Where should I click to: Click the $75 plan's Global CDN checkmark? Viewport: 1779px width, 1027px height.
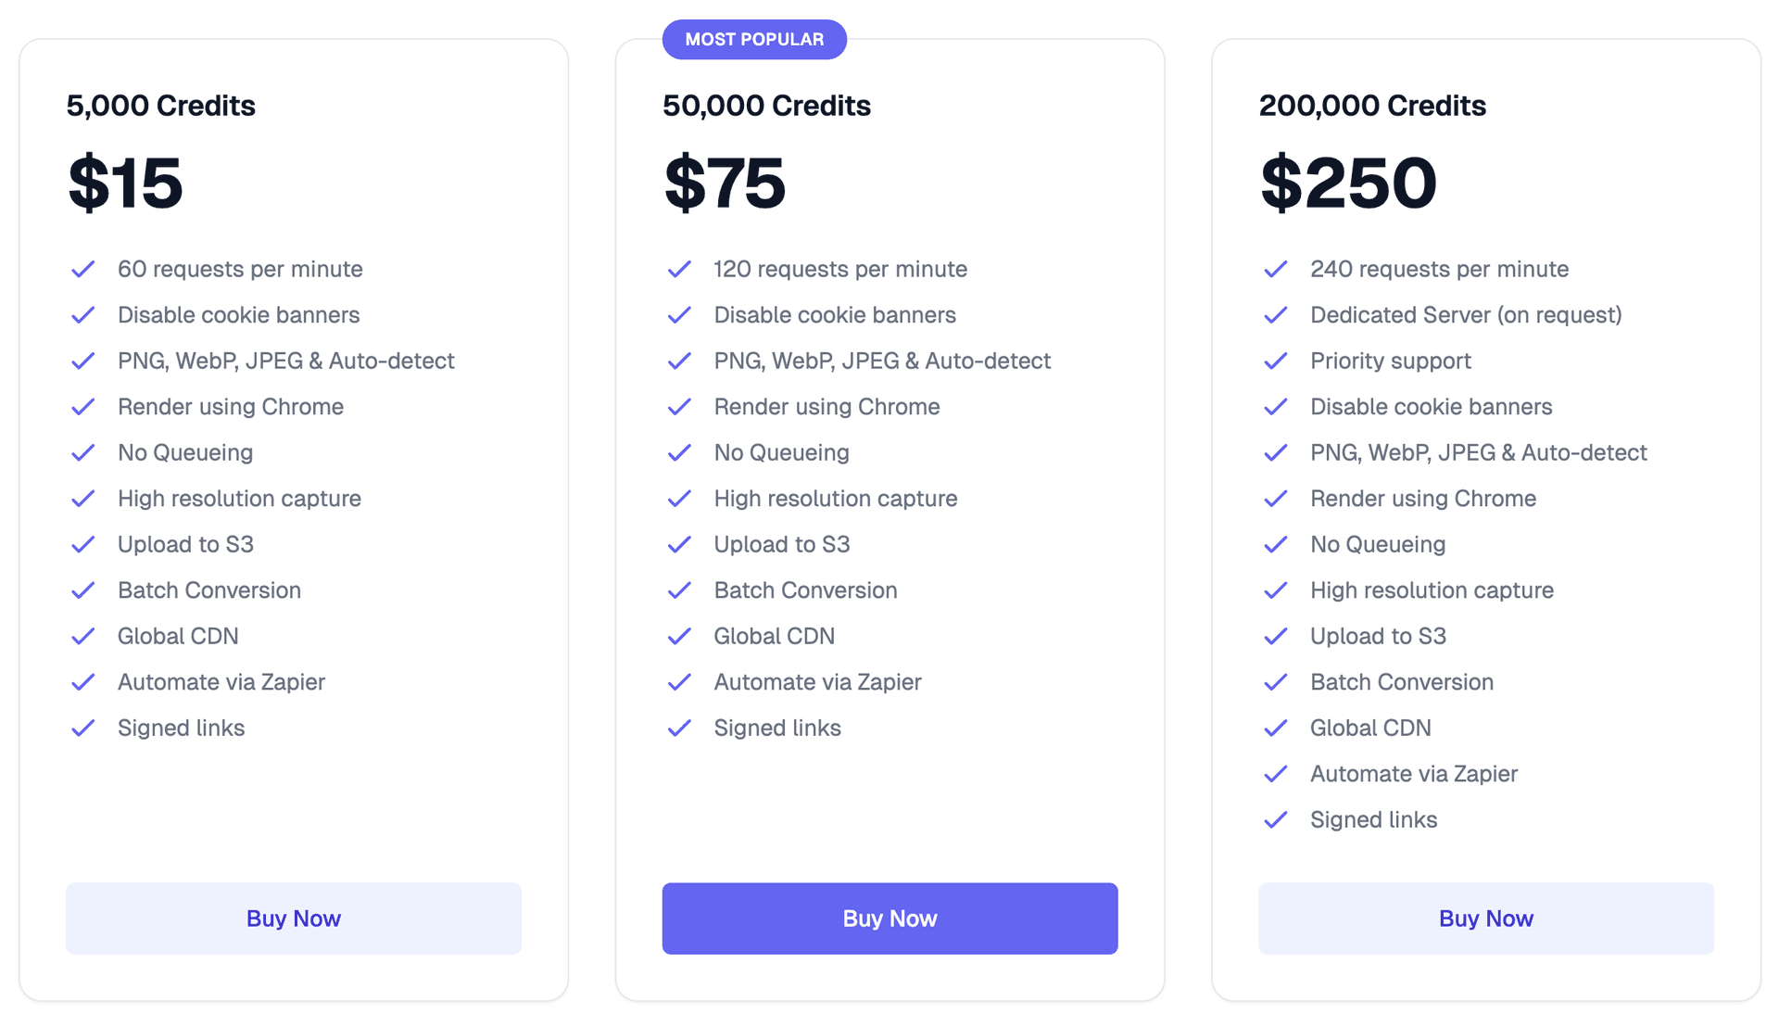tap(679, 636)
